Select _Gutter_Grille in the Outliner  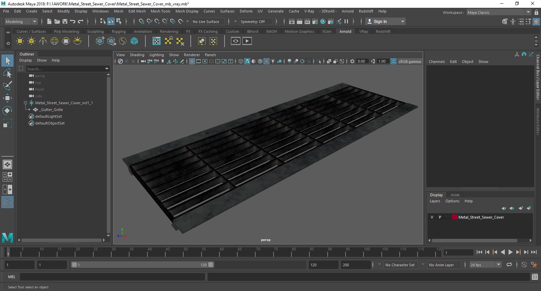(51, 110)
